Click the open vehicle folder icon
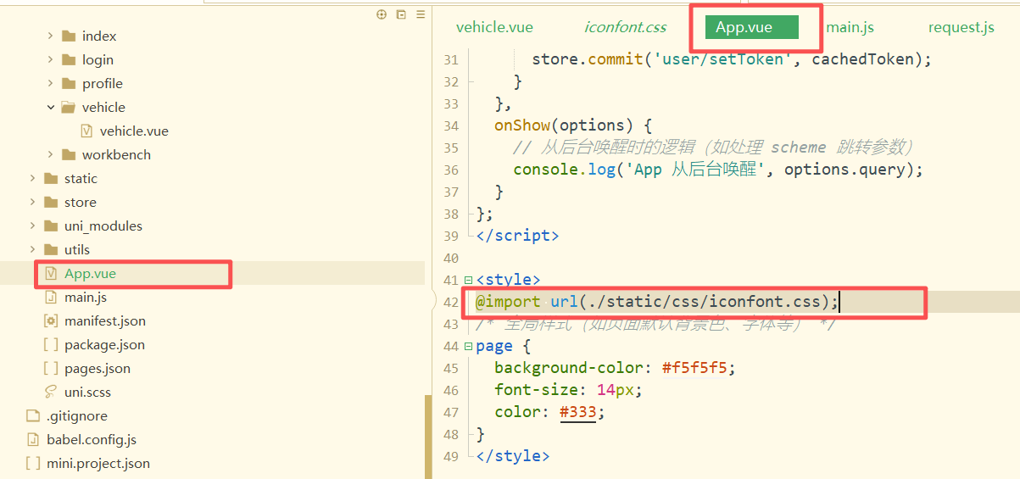1020x479 pixels. 69,107
